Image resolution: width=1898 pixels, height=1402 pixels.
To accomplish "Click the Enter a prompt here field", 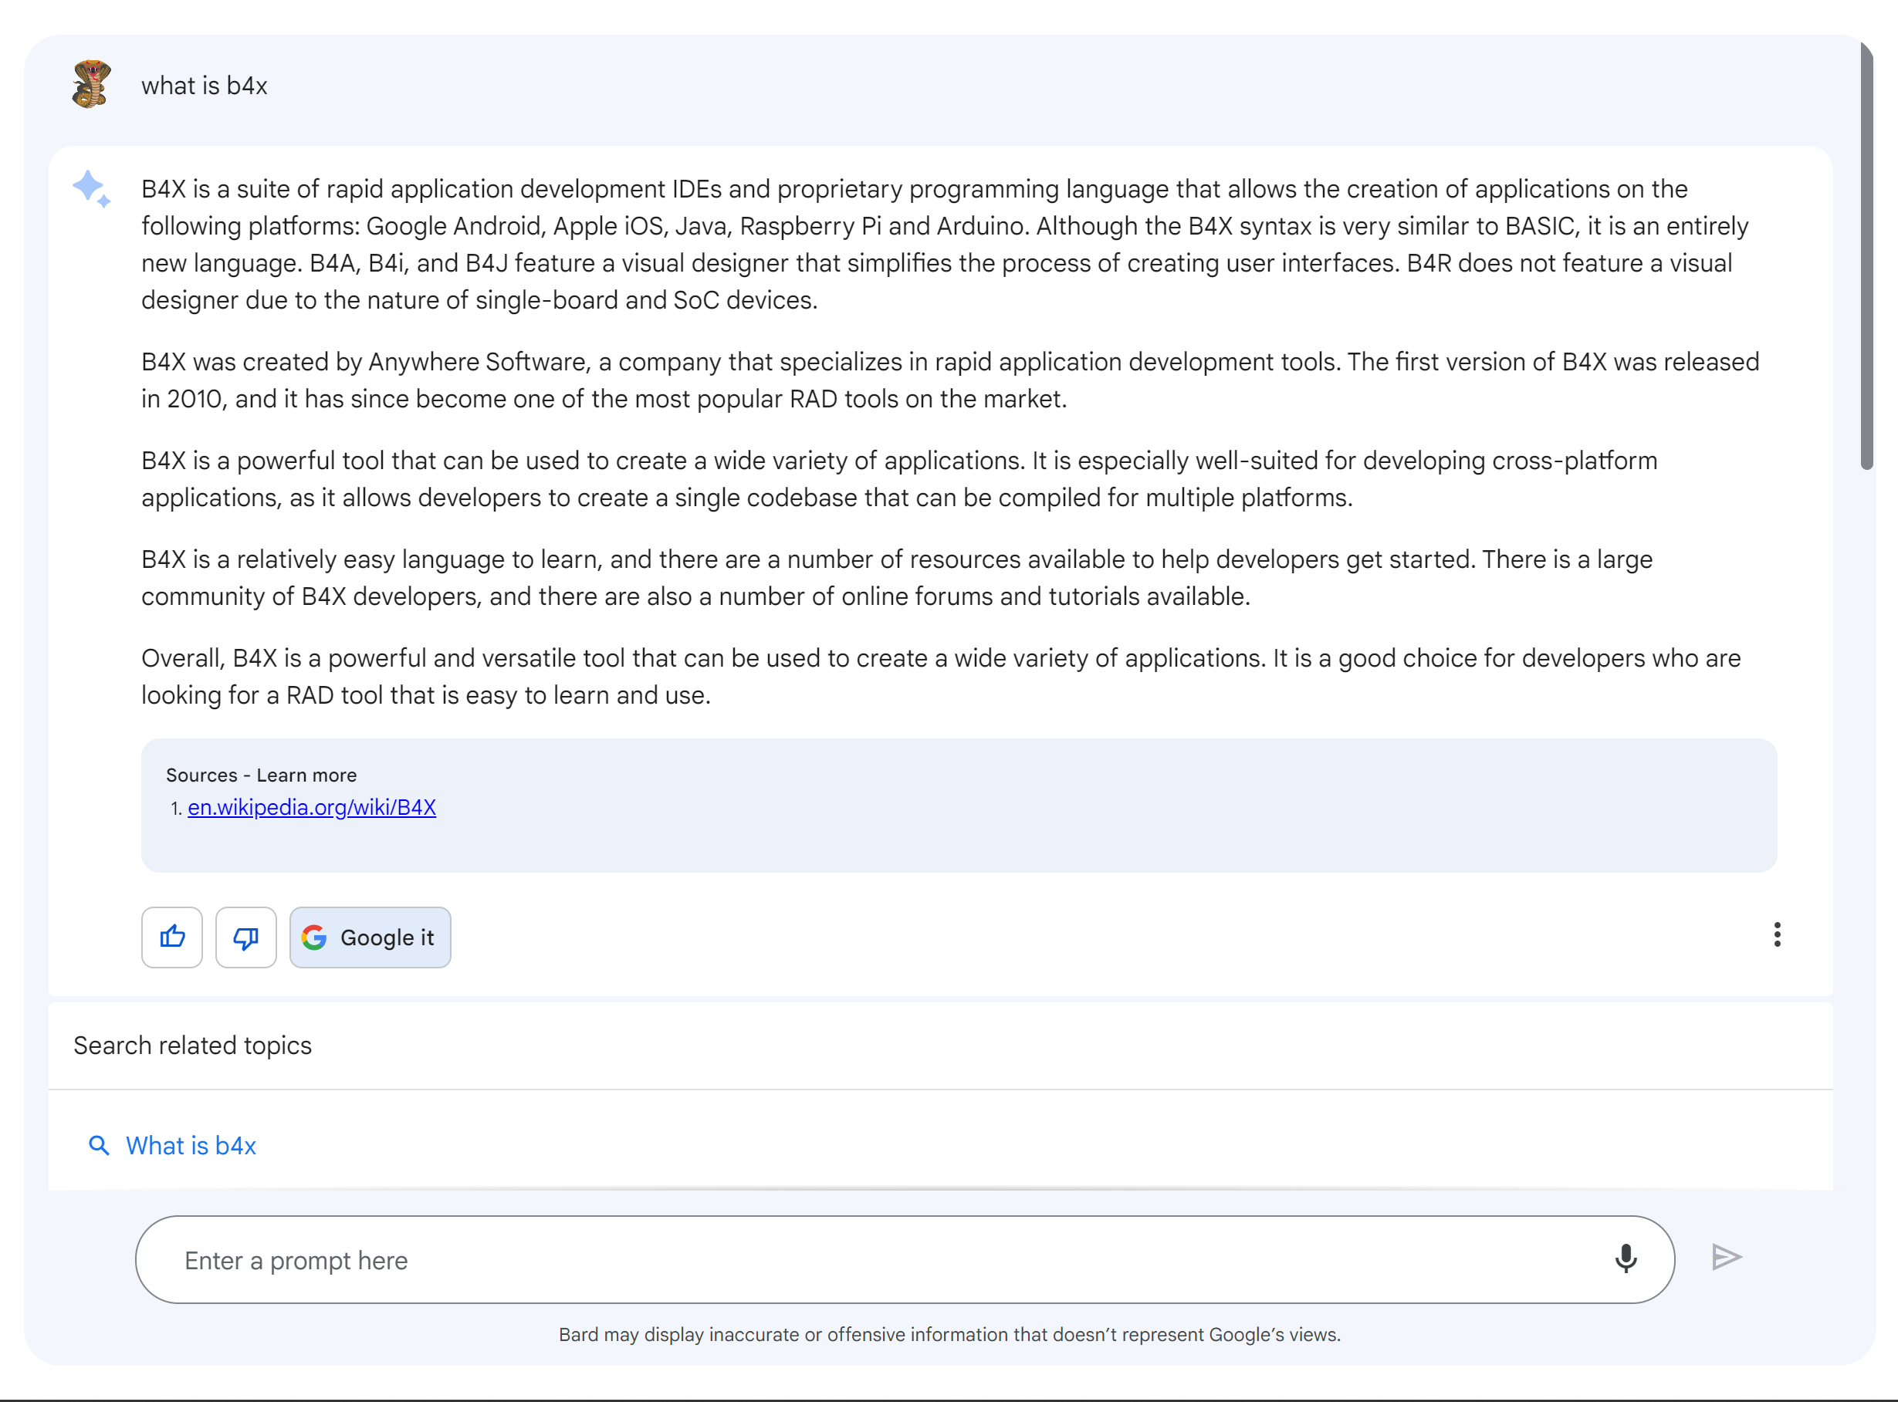I will pyautogui.click(x=849, y=1260).
